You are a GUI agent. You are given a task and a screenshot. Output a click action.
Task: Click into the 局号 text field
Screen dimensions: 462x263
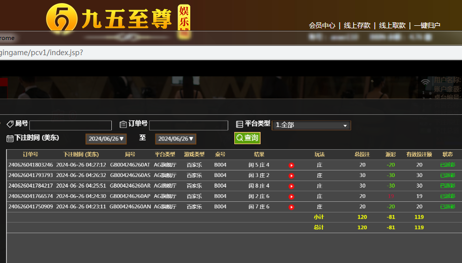70,125
